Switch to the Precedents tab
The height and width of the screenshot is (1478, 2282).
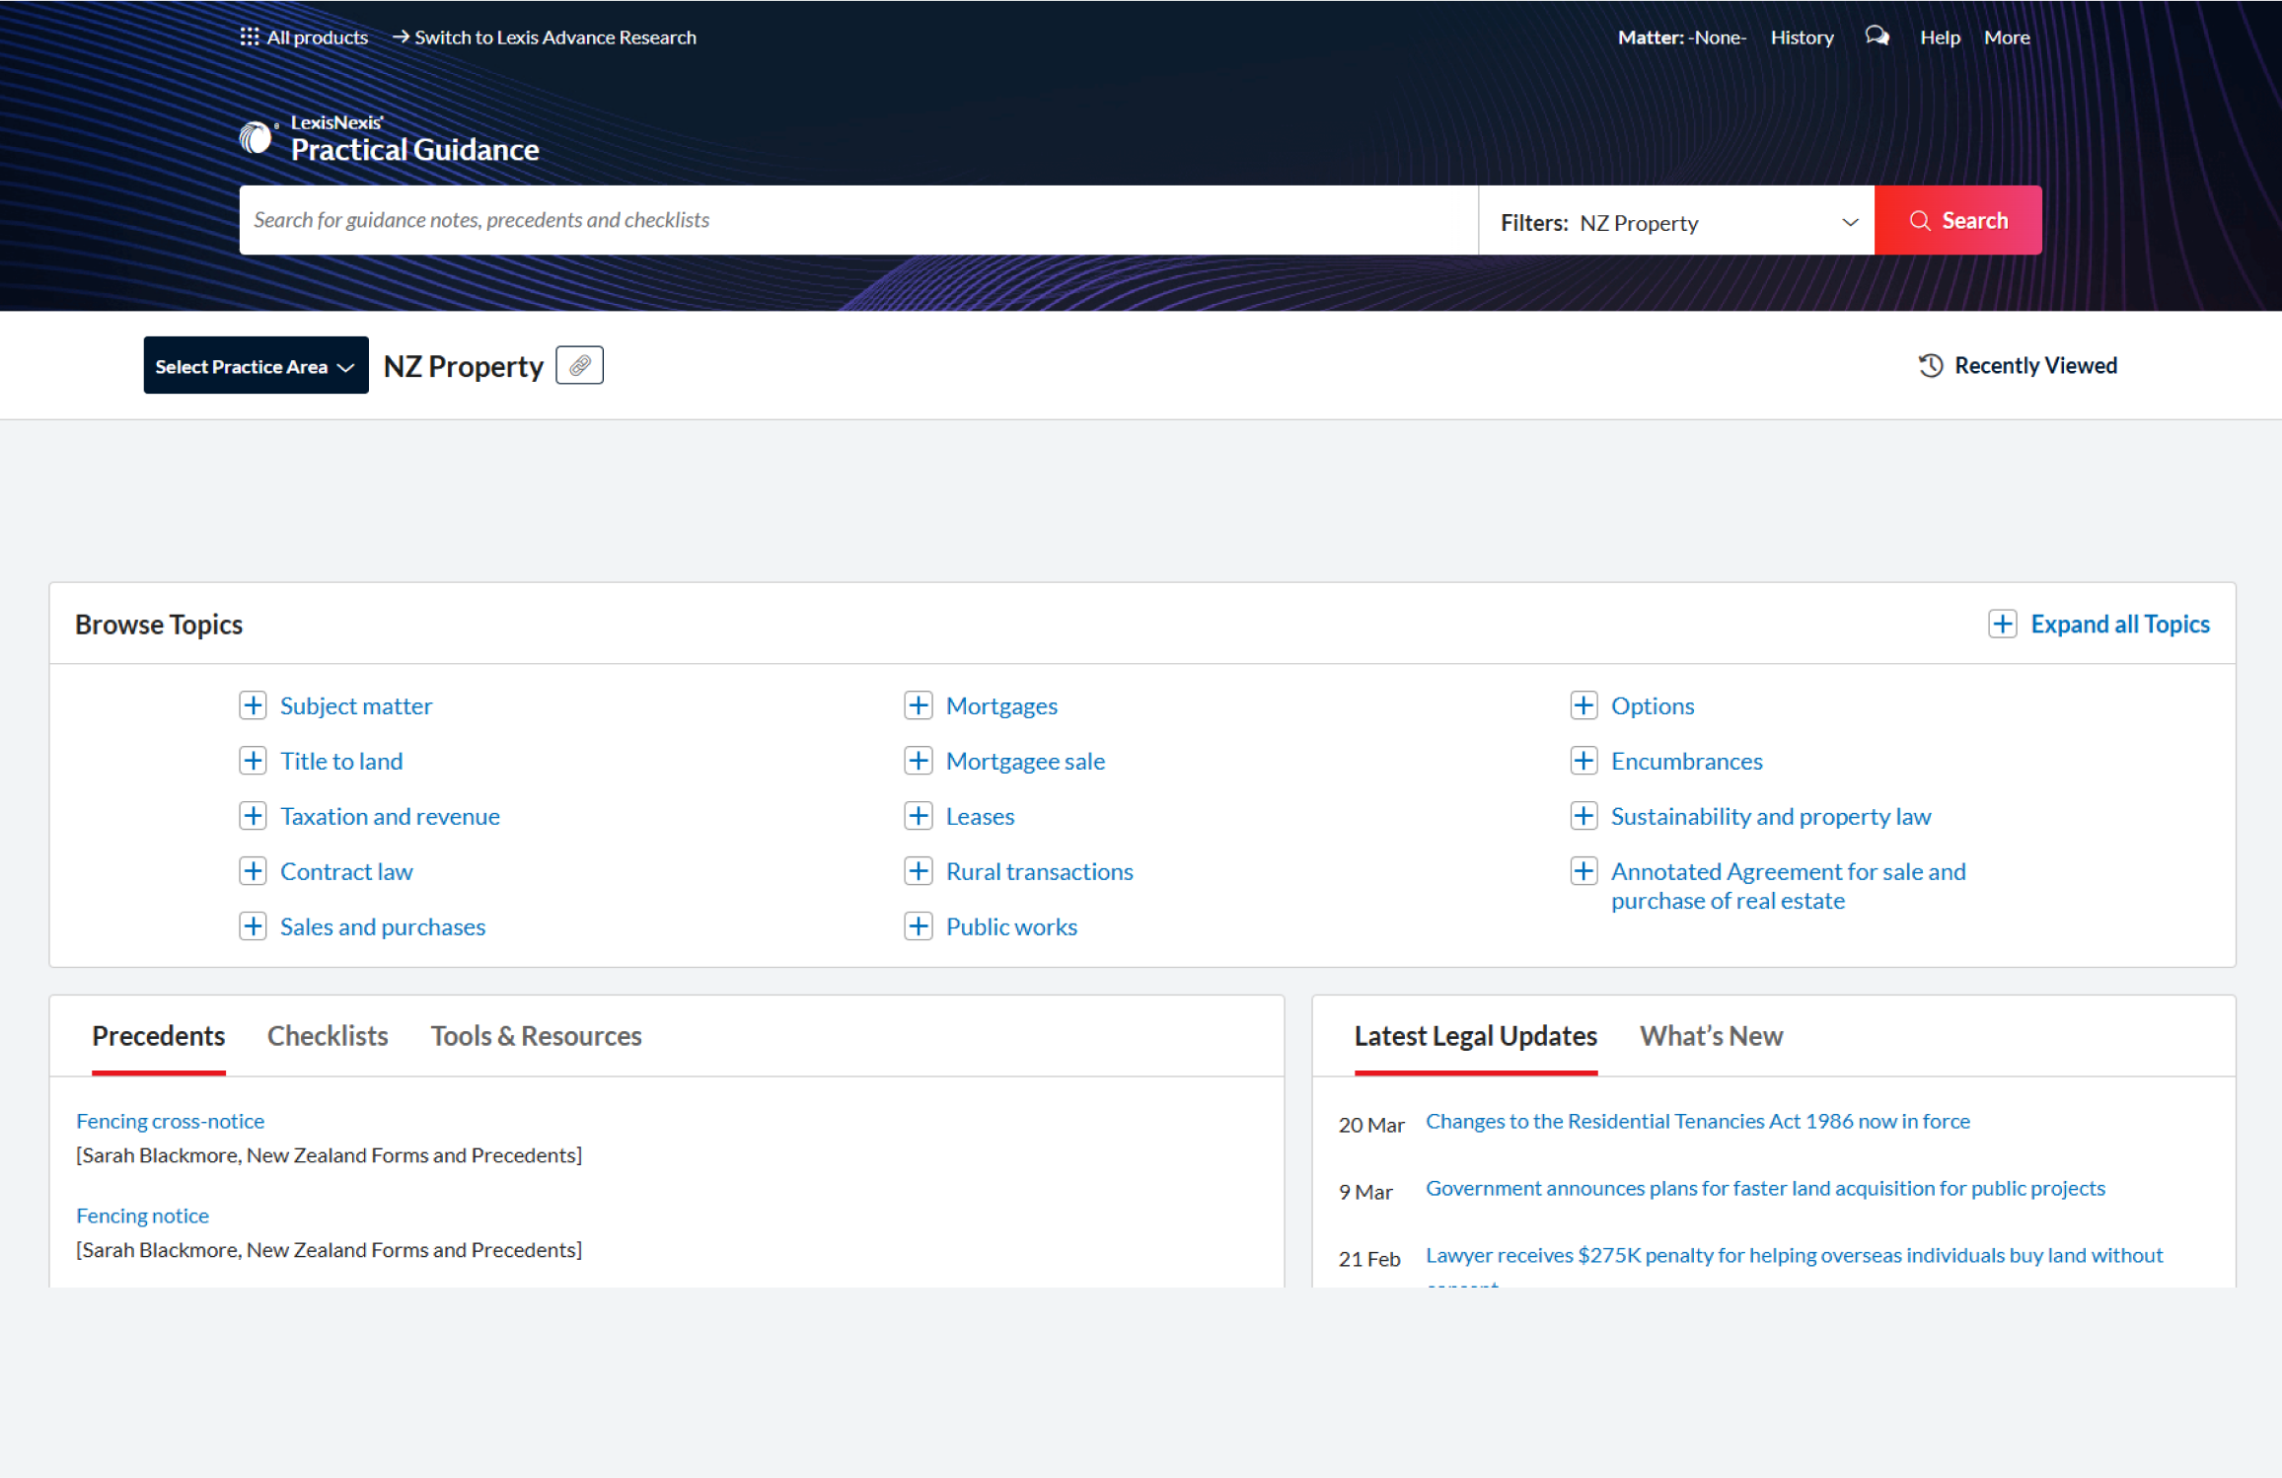[158, 1036]
